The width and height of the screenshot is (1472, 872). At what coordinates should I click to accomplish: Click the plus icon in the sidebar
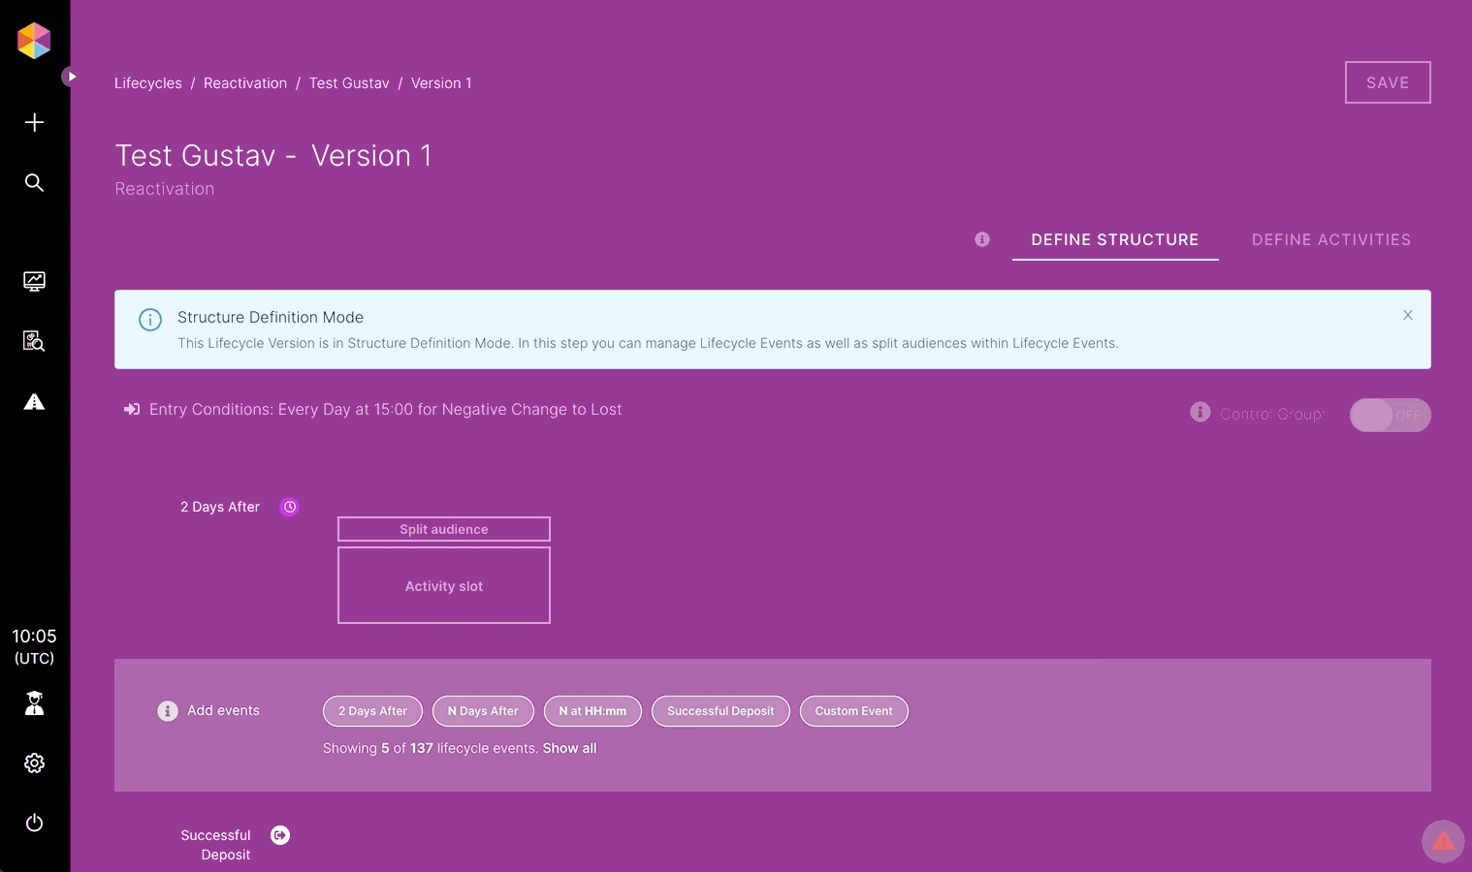34,123
